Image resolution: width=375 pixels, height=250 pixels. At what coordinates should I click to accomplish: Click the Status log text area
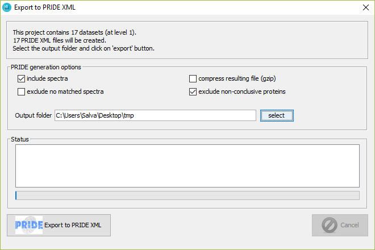[188, 166]
